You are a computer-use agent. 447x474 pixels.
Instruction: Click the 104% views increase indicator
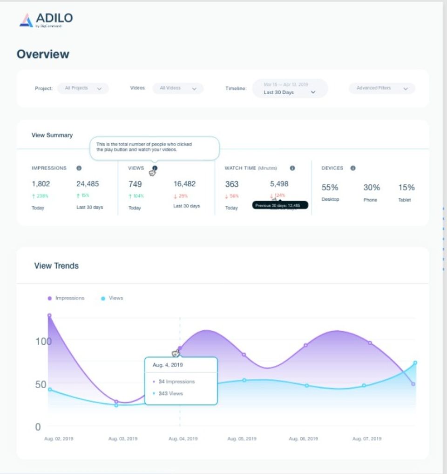coord(136,196)
